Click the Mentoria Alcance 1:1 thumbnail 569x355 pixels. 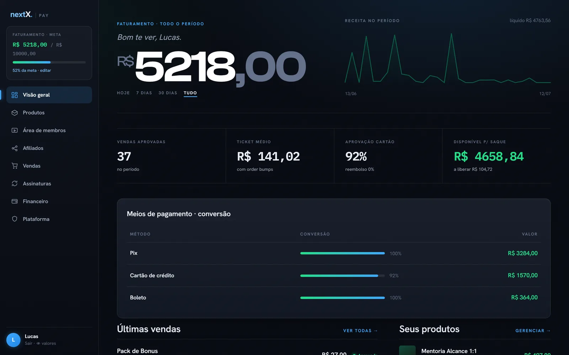click(407, 350)
